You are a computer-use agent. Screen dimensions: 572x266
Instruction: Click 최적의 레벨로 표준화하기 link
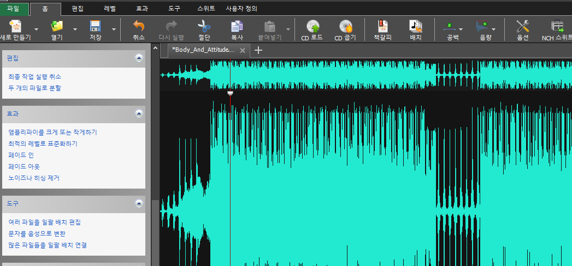coord(43,144)
